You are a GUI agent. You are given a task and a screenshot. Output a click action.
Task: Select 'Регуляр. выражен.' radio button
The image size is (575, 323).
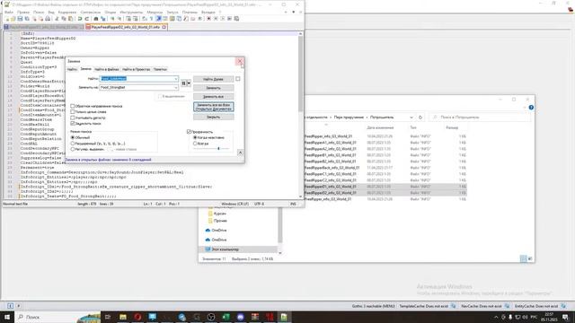click(73, 150)
